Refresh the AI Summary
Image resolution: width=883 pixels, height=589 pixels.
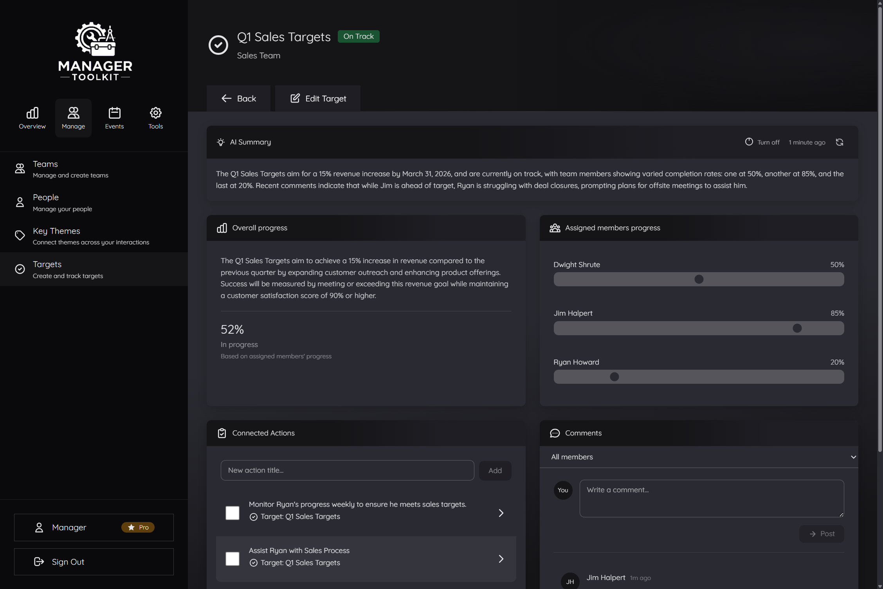coord(840,142)
